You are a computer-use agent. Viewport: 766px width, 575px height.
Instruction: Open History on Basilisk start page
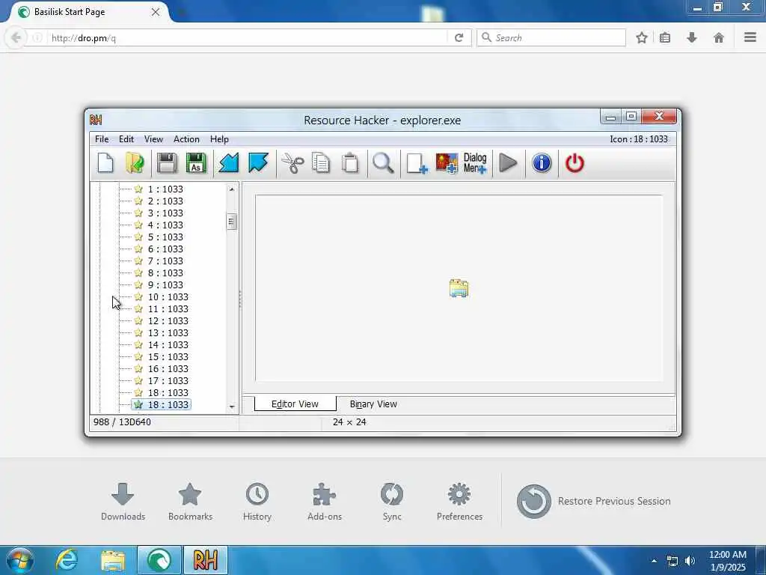tap(257, 502)
